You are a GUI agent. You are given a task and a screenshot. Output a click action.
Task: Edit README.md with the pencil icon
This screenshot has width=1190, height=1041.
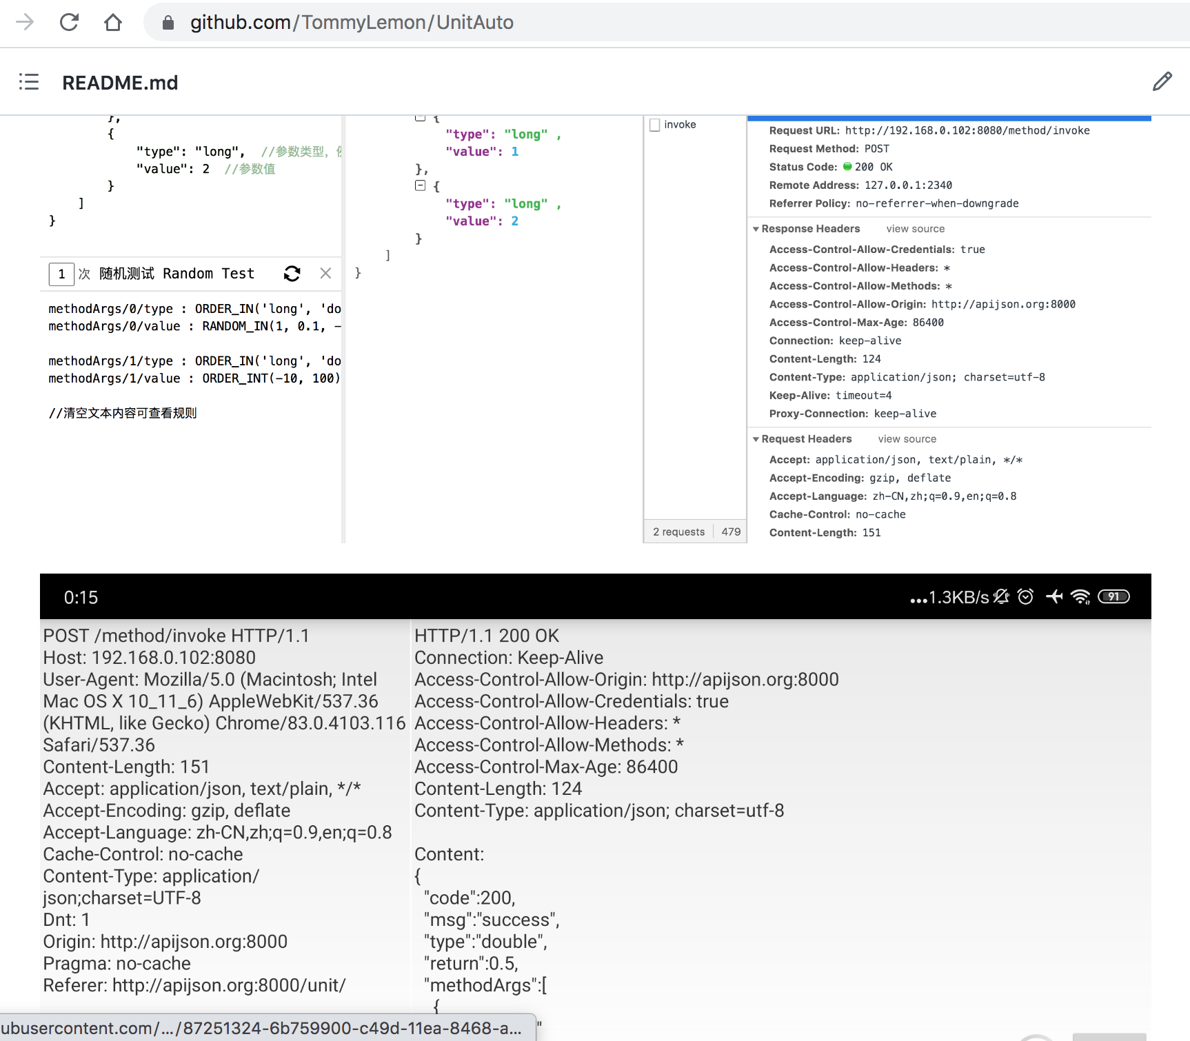click(x=1162, y=81)
